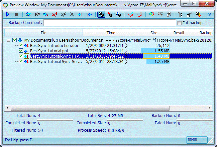The height and width of the screenshot is (147, 217).
Task: Uncheck BestSyncTutorial-Sync Ser checkbox
Action: point(21,61)
